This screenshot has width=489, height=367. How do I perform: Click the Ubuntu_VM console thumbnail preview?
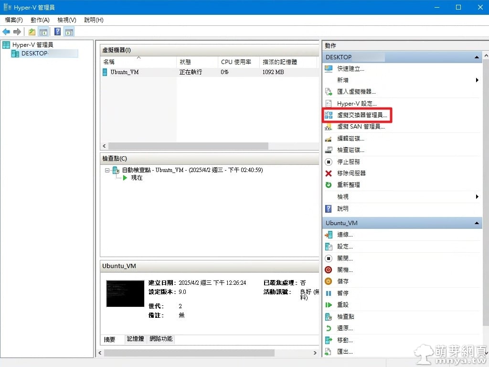click(x=125, y=293)
